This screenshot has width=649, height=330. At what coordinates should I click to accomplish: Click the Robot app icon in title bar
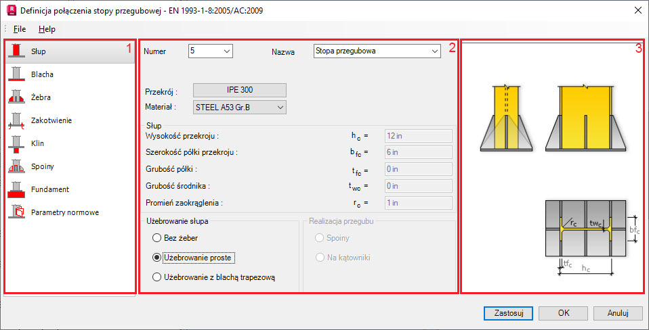coord(11,9)
